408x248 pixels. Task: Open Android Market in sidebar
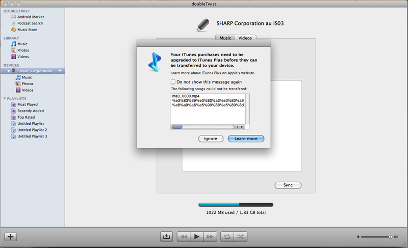click(31, 17)
